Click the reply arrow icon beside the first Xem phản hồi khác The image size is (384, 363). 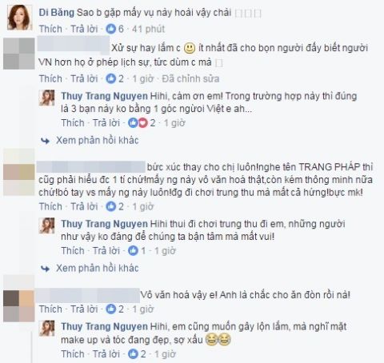(45, 141)
